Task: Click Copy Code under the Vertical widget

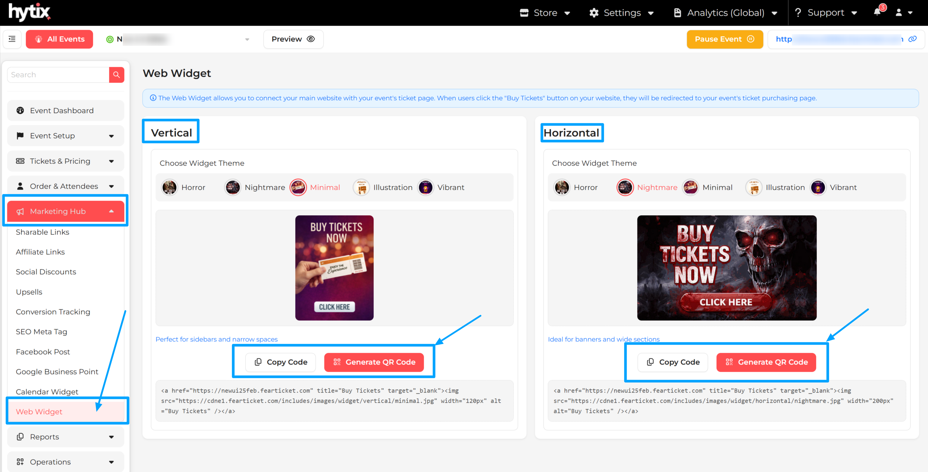Action: (x=281, y=362)
